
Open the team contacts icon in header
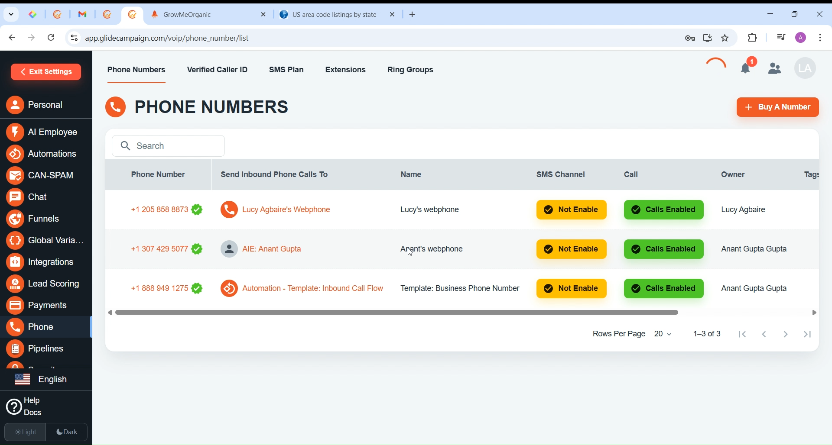(775, 68)
